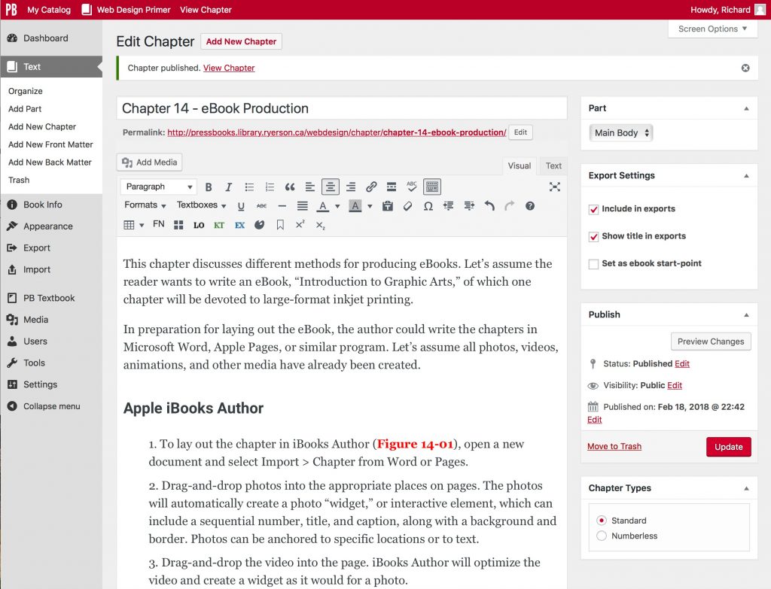Dismiss the Chapter published notice
Viewport: 771px width, 589px height.
745,68
